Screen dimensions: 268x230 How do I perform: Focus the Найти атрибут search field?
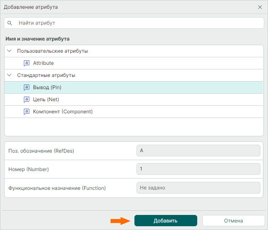pyautogui.click(x=138, y=23)
